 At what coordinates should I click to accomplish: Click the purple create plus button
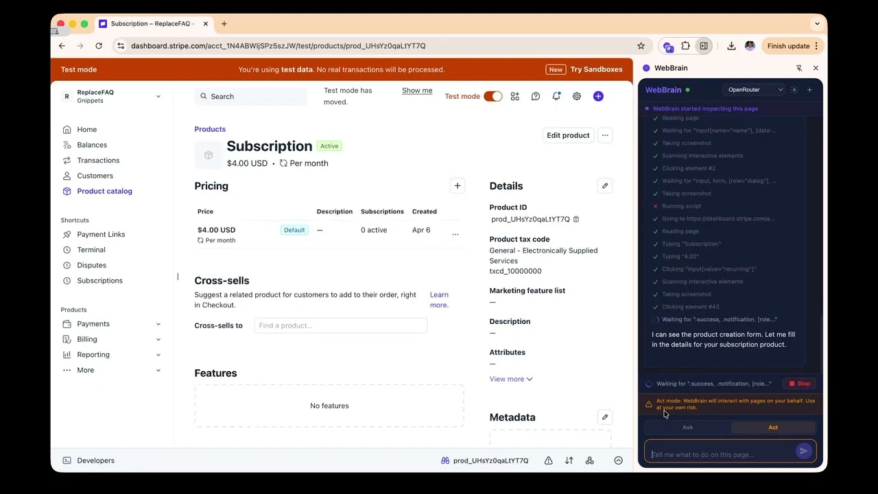pos(598,96)
